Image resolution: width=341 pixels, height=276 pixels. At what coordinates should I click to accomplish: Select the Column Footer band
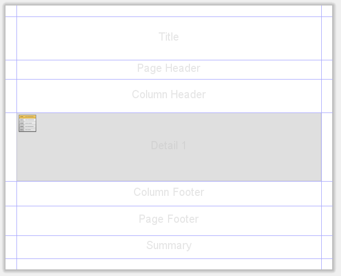point(169,193)
